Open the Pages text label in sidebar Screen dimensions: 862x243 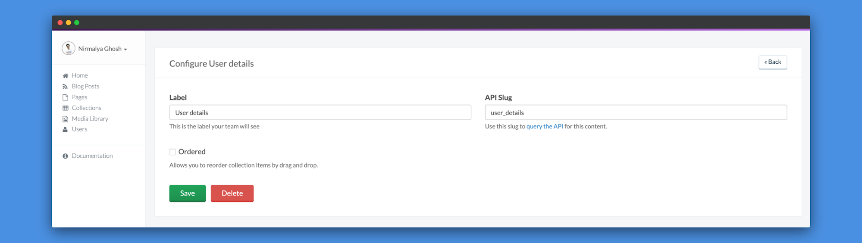tap(79, 97)
